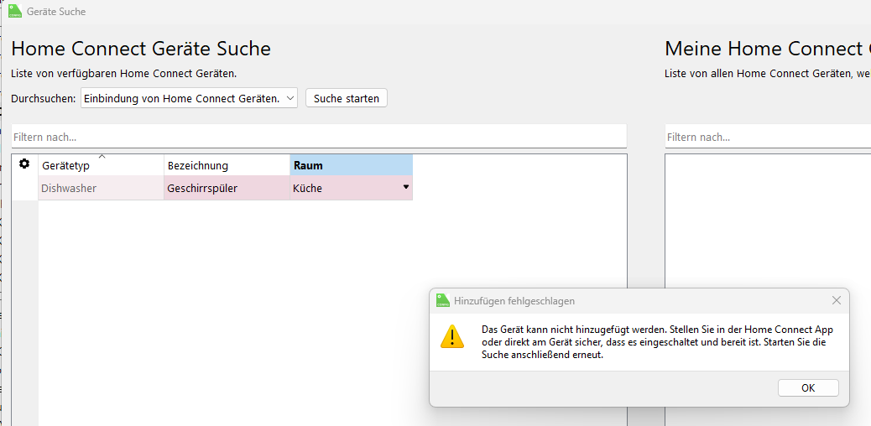
Task: Click the gear icon in the table header
Action: click(x=24, y=164)
